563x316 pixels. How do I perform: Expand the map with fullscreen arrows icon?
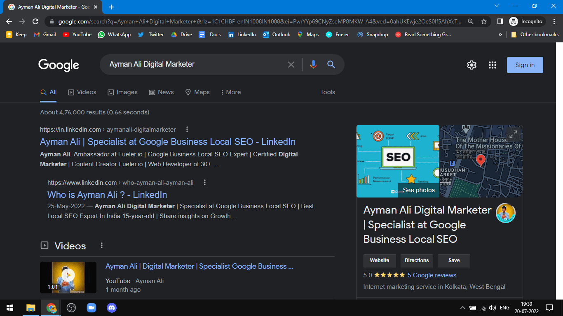[x=513, y=134]
